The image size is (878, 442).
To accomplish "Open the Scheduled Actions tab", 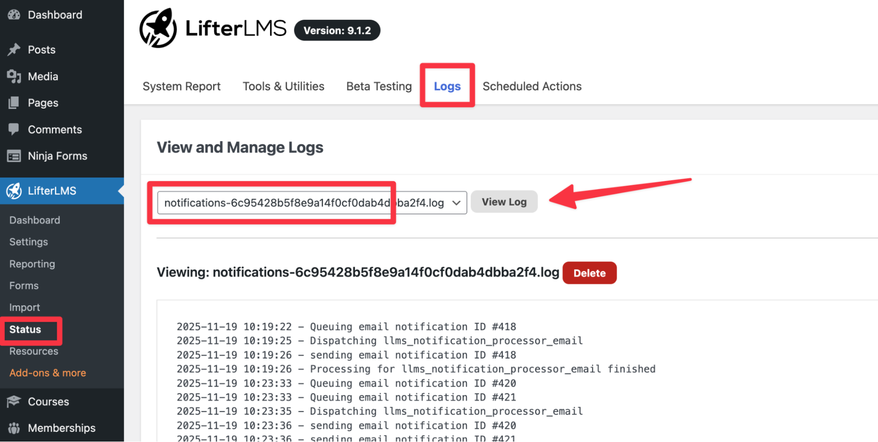I will 532,86.
